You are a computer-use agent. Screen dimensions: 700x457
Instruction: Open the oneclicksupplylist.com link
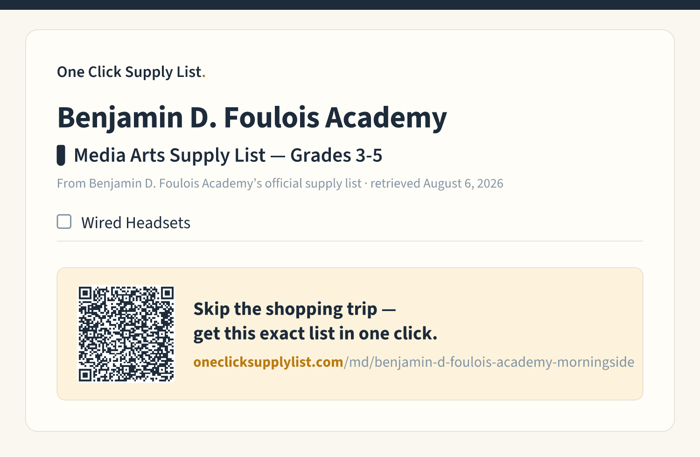coord(268,362)
